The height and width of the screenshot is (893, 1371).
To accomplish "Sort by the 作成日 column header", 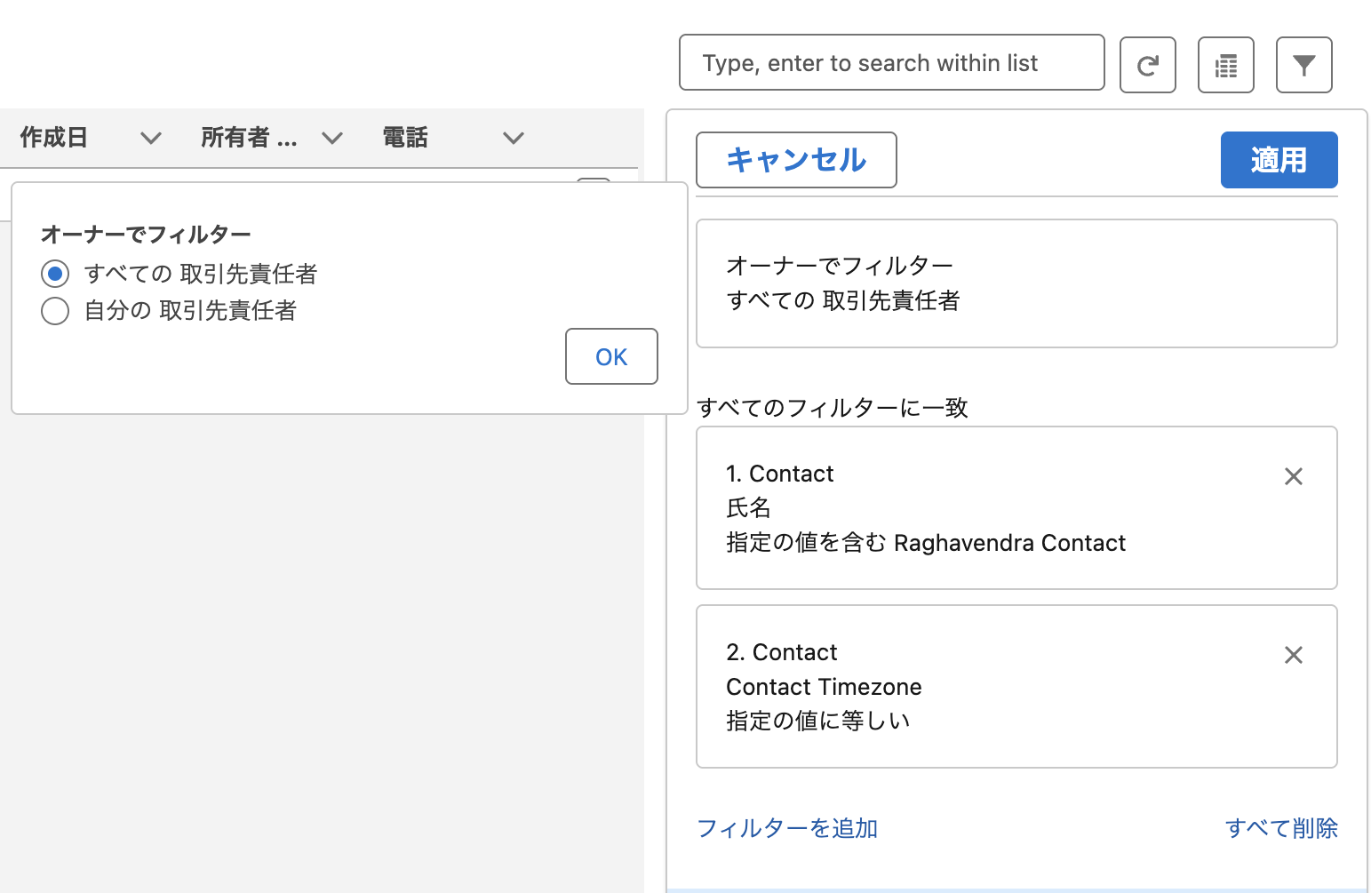I will pyautogui.click(x=54, y=138).
